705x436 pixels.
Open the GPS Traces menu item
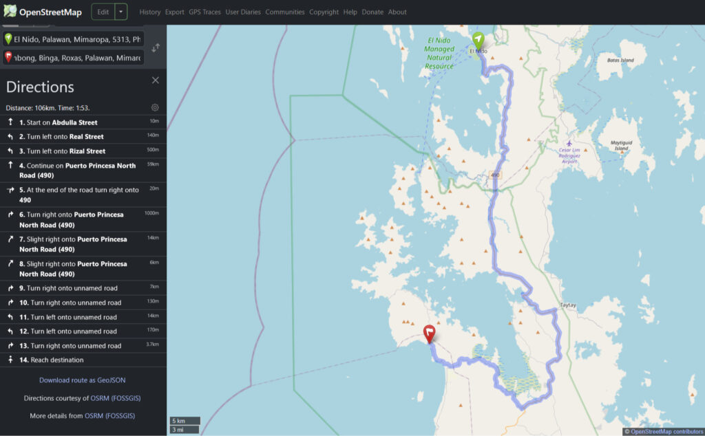coord(204,12)
